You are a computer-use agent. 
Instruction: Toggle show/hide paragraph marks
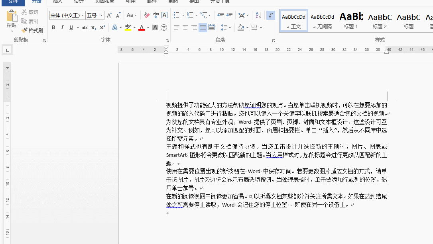point(271,16)
